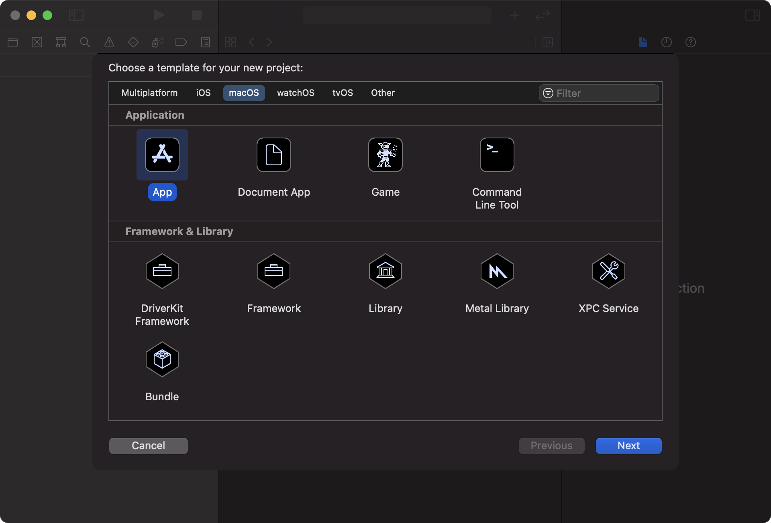Screen dimensions: 771x523
Task: Select the Bundle template icon
Action: (x=162, y=359)
